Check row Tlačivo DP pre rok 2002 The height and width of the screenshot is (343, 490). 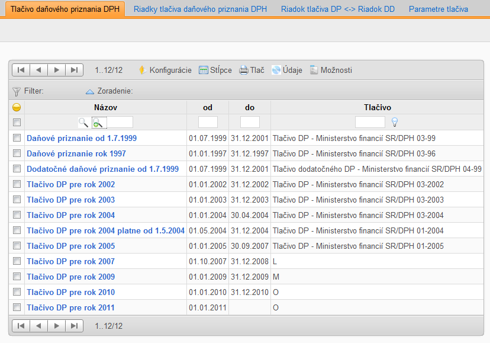pyautogui.click(x=17, y=184)
